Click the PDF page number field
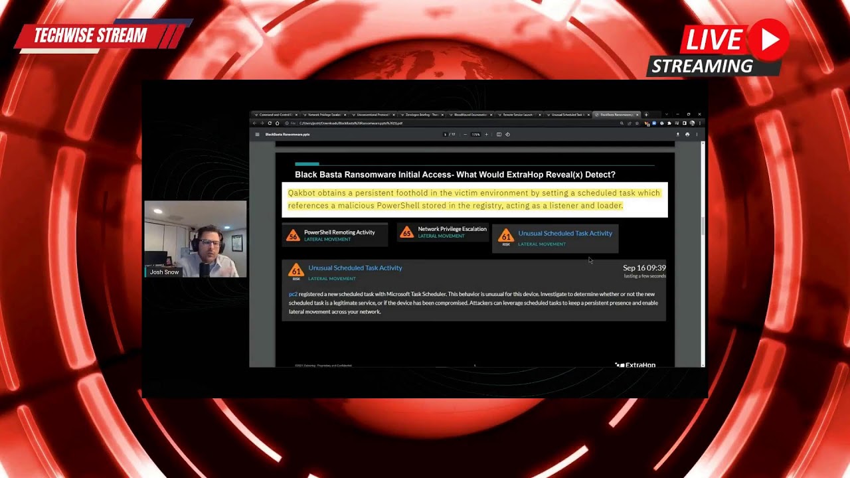850x478 pixels. [446, 134]
